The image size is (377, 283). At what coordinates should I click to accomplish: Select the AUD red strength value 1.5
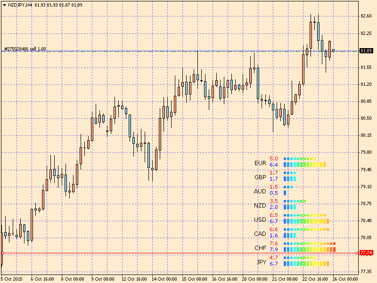(x=274, y=187)
